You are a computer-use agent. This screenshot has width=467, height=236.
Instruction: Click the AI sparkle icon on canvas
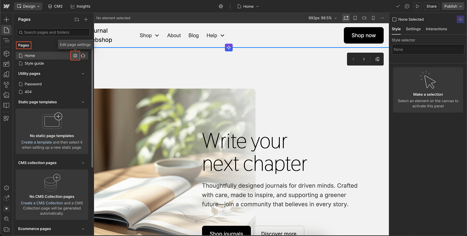tap(229, 48)
